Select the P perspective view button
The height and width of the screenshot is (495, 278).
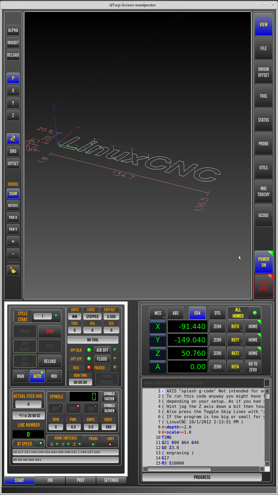coord(13,78)
